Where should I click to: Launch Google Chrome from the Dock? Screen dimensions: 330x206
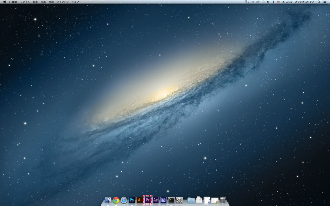click(x=116, y=200)
